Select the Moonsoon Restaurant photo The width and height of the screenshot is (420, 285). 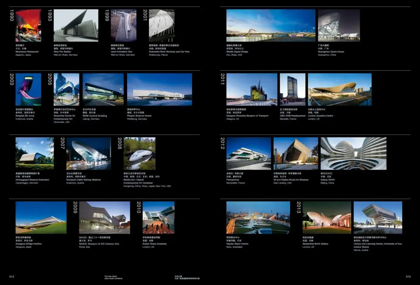[x=28, y=25]
